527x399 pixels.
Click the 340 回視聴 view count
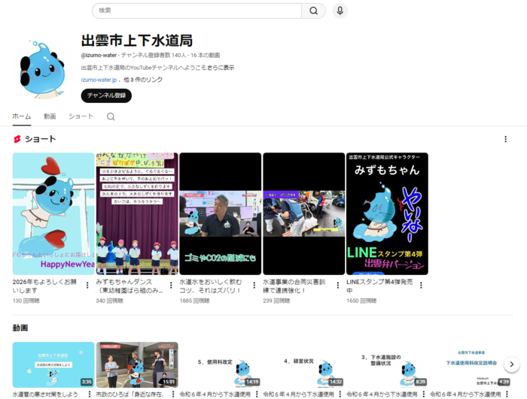coord(110,301)
